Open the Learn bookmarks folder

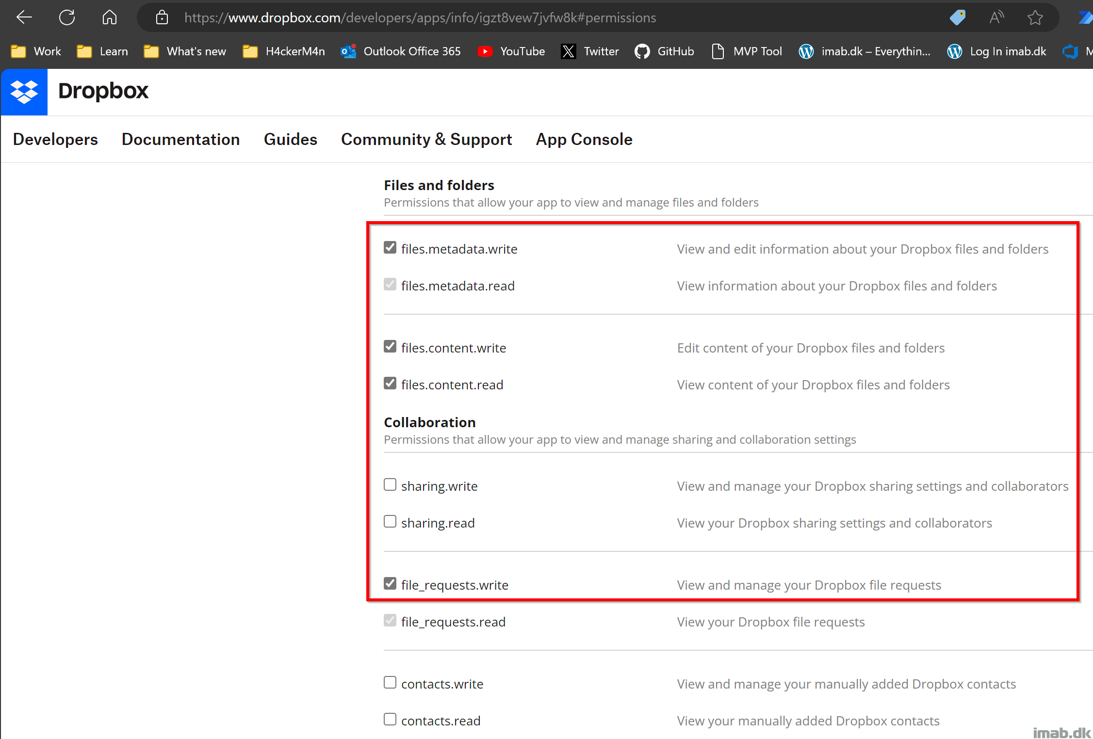point(102,51)
